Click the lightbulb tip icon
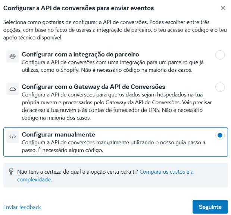 pyautogui.click(x=12, y=171)
